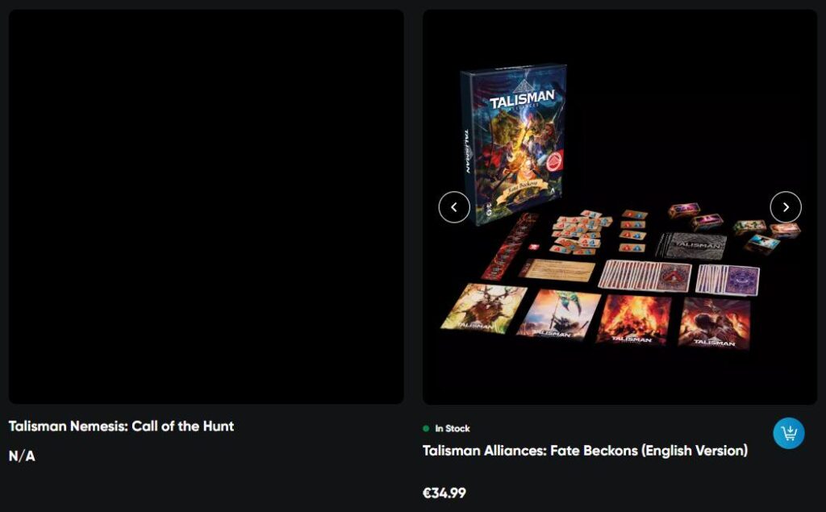Click the fanned red-backed card deck
Screen dimensions: 826x512
(x=645, y=276)
